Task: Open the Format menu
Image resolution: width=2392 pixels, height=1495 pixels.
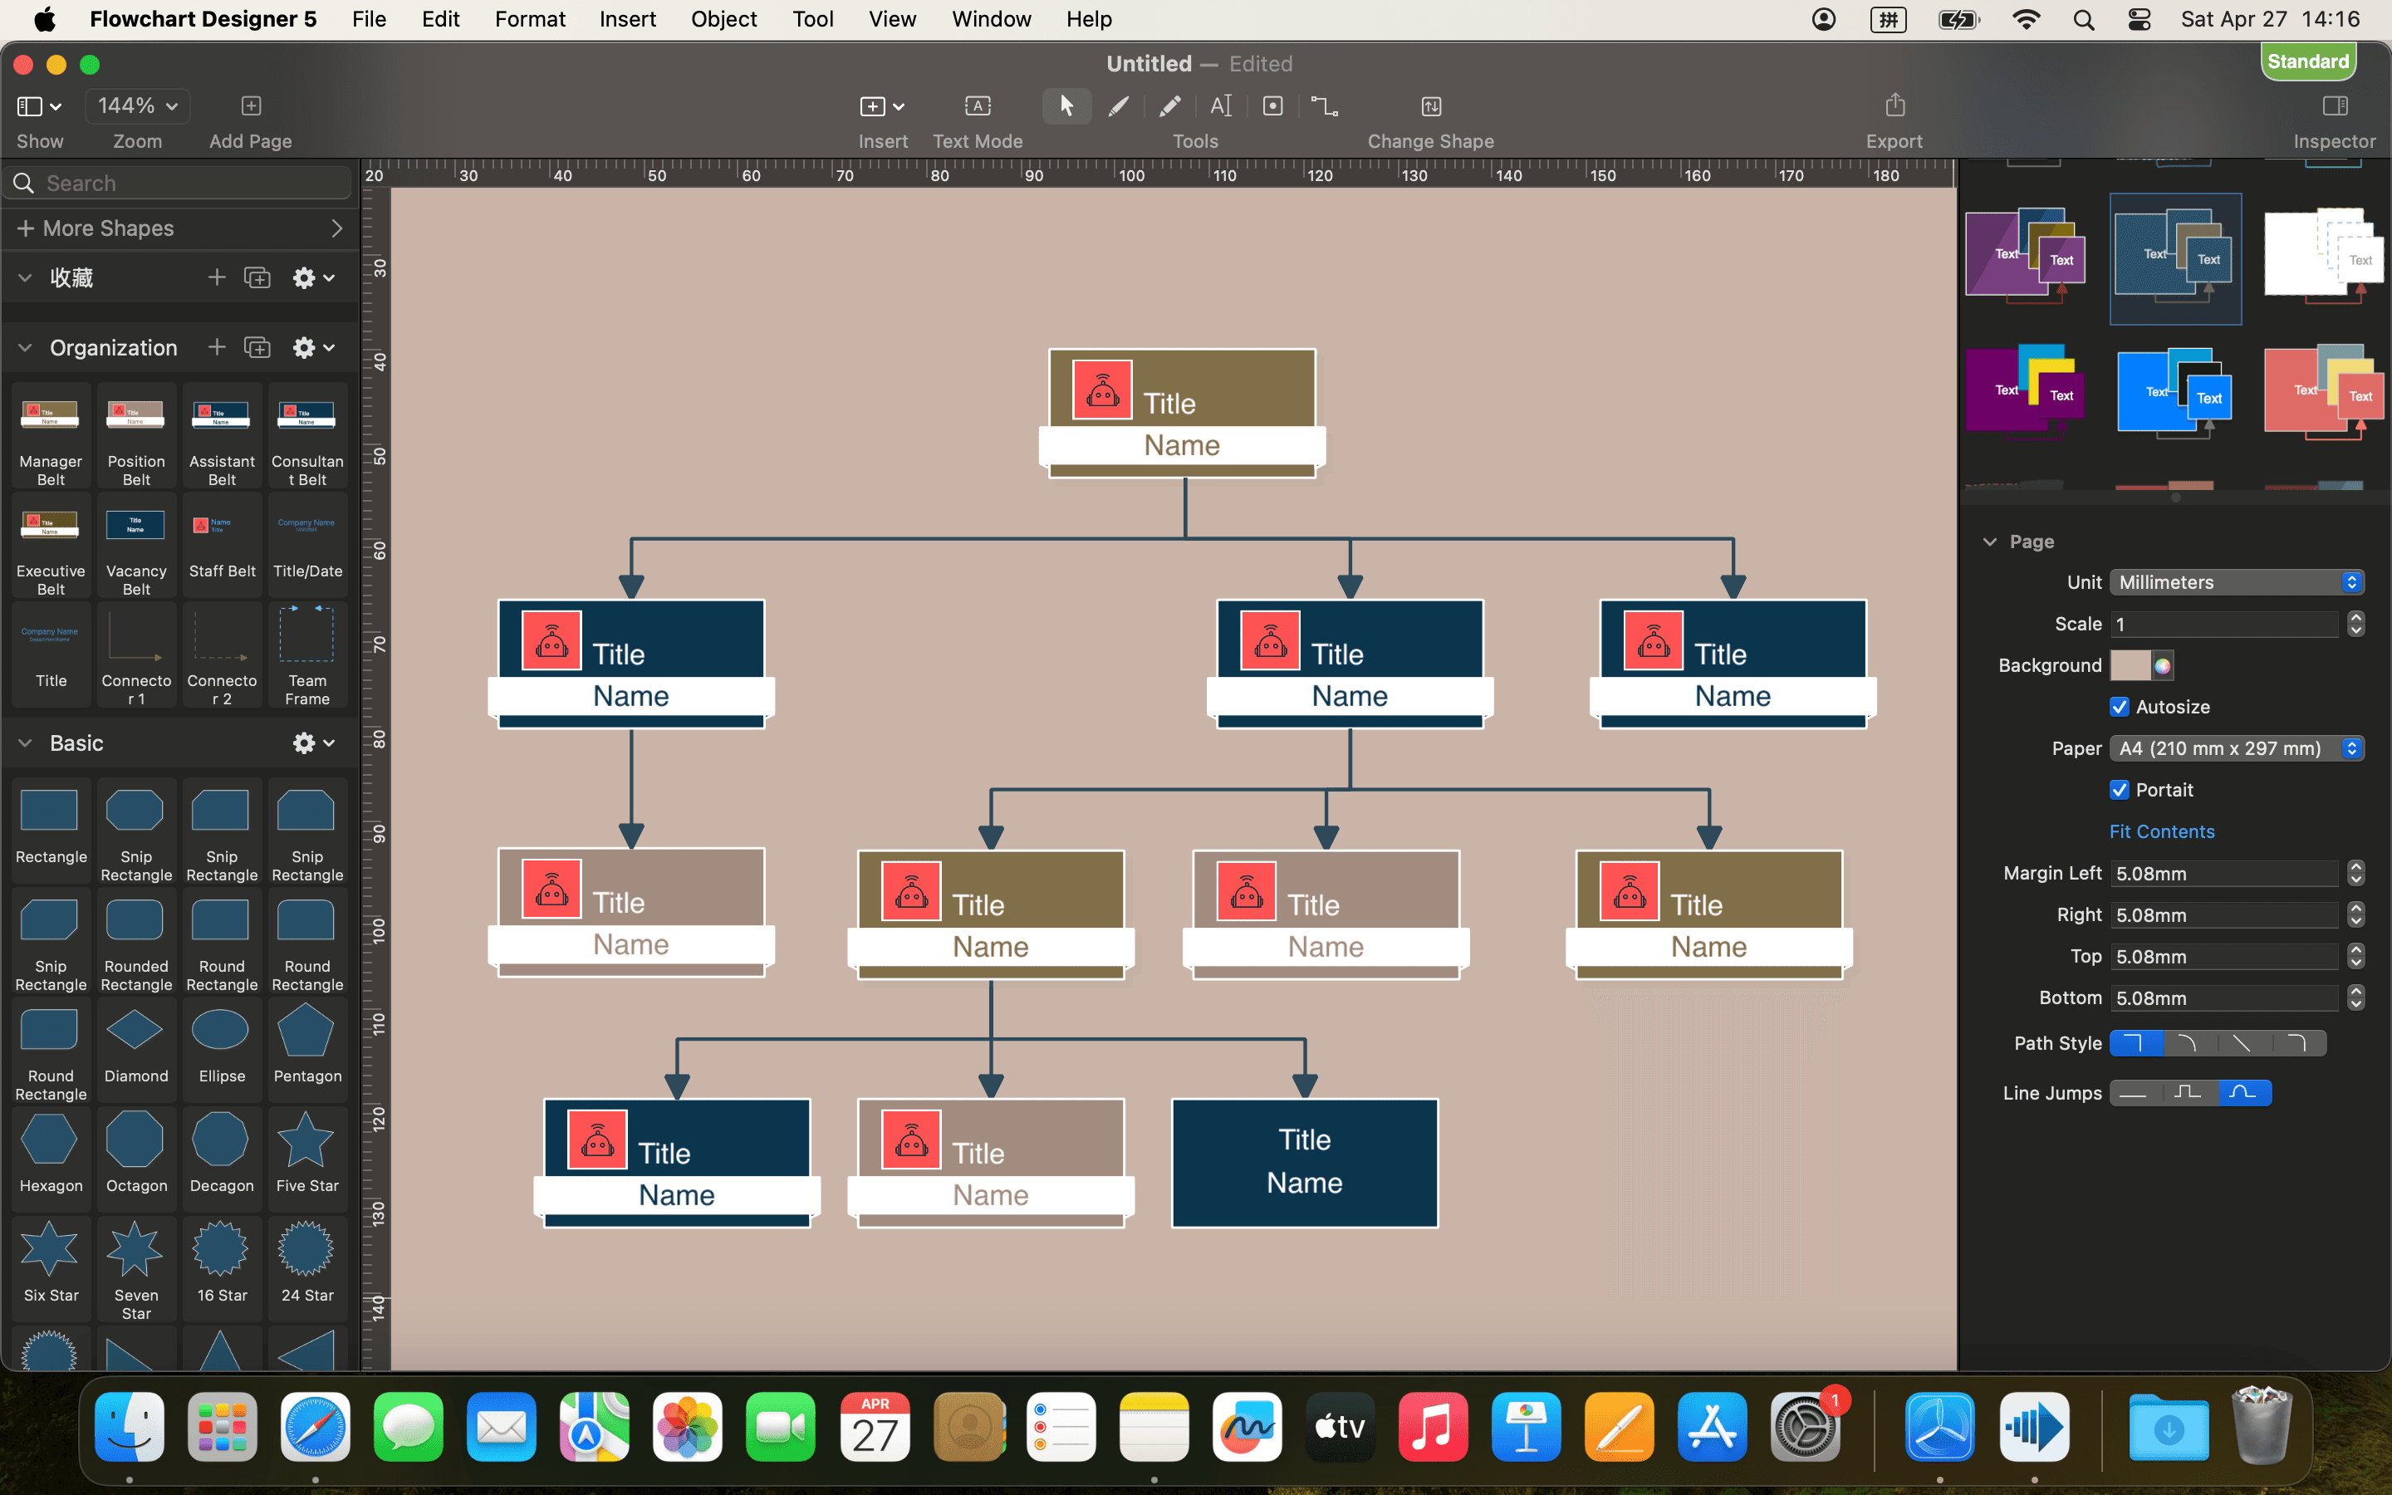Action: pos(530,19)
